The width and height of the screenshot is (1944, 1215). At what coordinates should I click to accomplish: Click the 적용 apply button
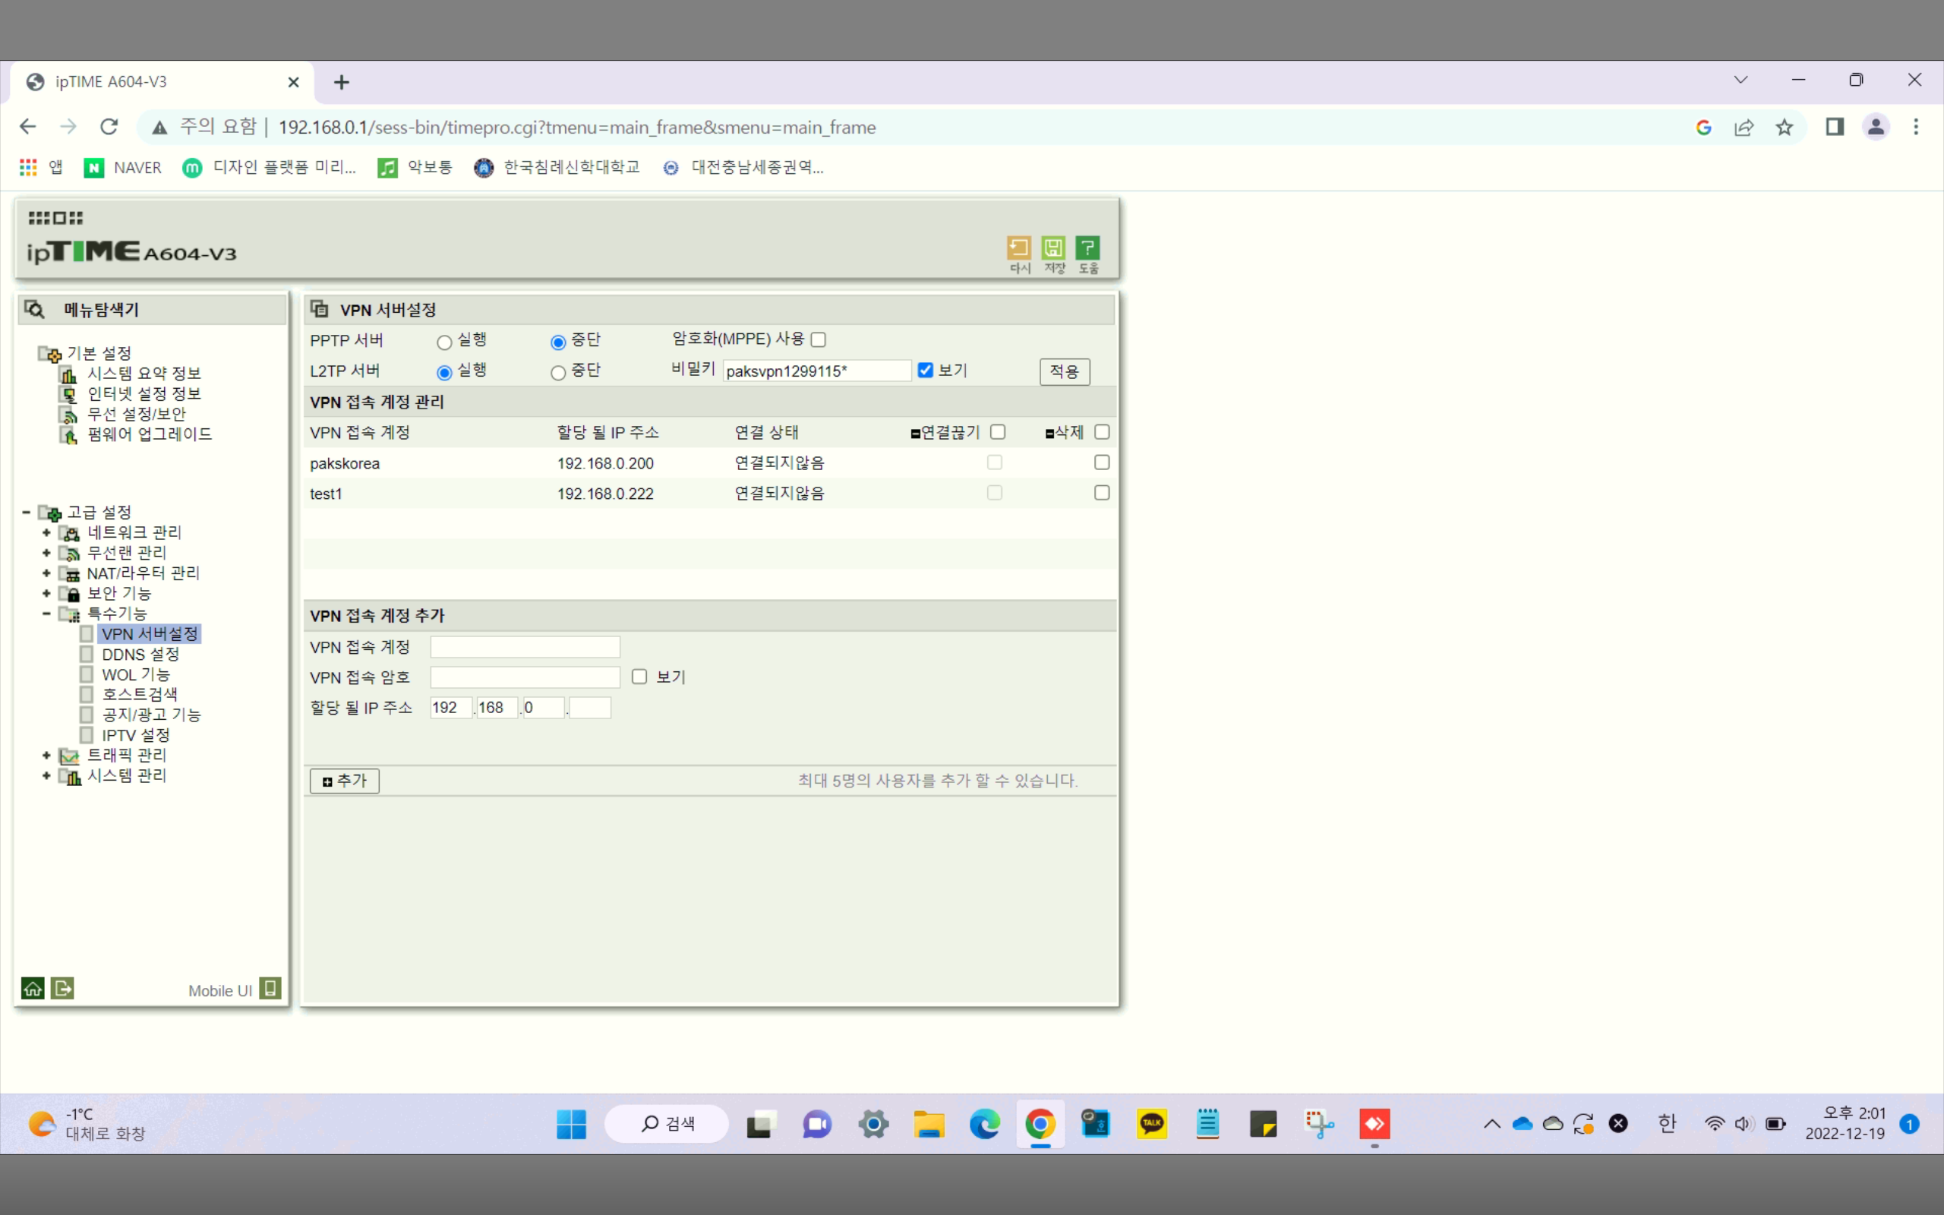[1065, 372]
